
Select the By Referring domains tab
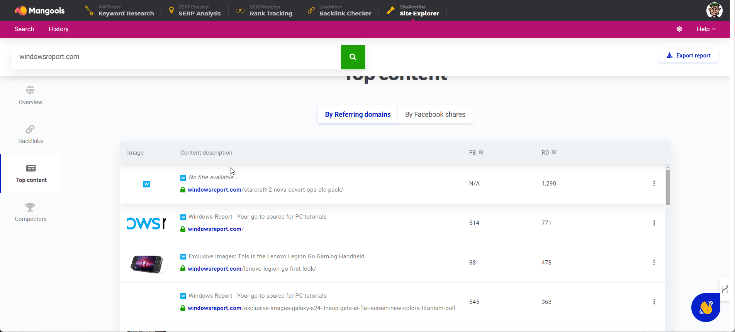coord(358,115)
